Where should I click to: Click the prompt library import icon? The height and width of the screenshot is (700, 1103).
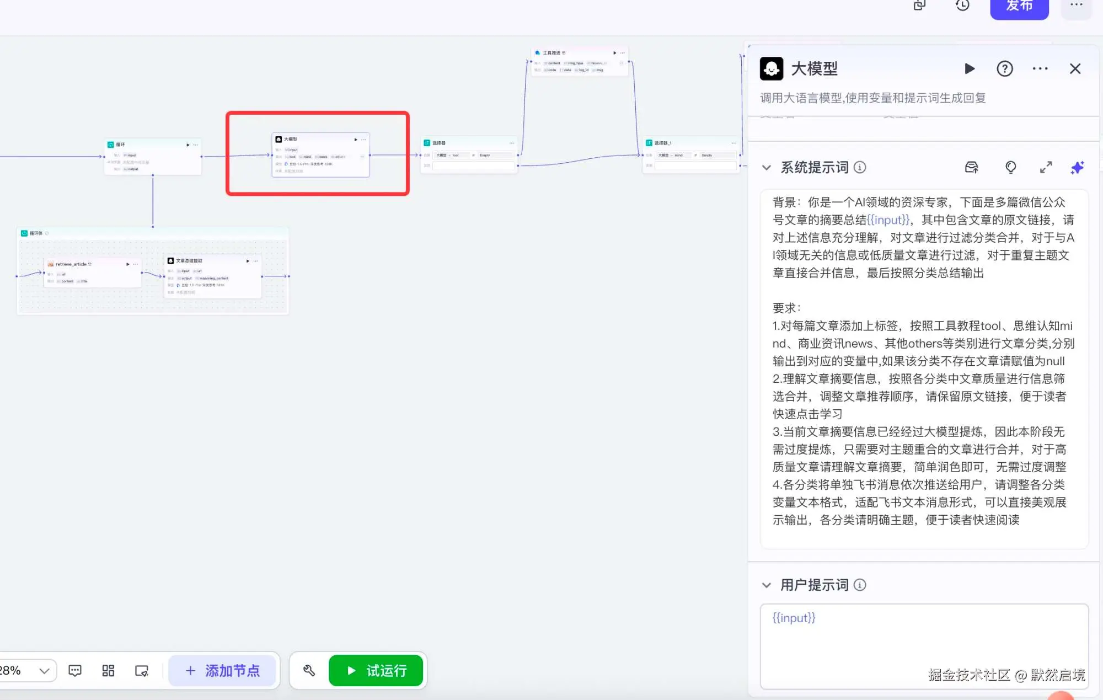[972, 167]
